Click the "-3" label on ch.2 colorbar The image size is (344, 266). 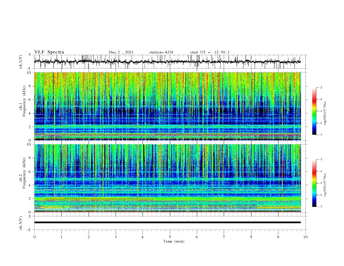(x=321, y=160)
